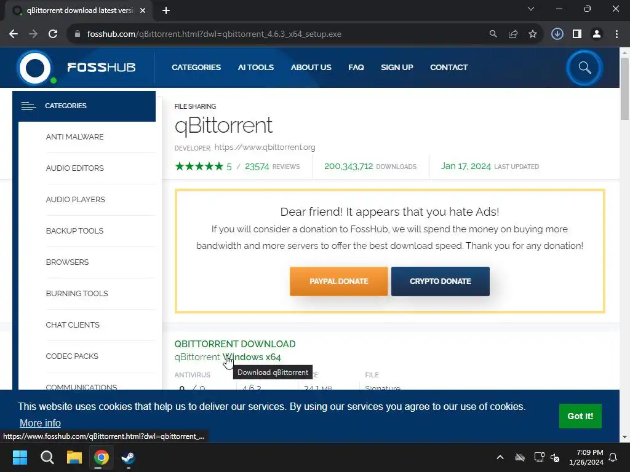This screenshot has width=630, height=472.
Task: Download qBittorrent Windows x64
Action: click(x=228, y=357)
